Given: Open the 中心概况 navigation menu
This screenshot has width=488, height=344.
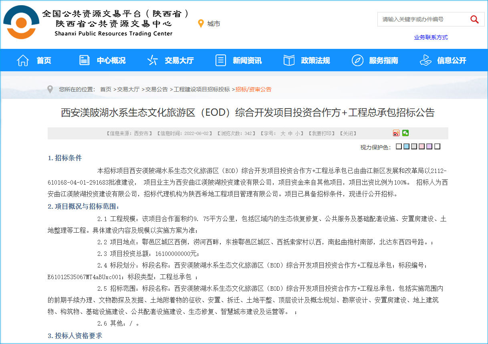Looking at the screenshot, I should click(111, 60).
